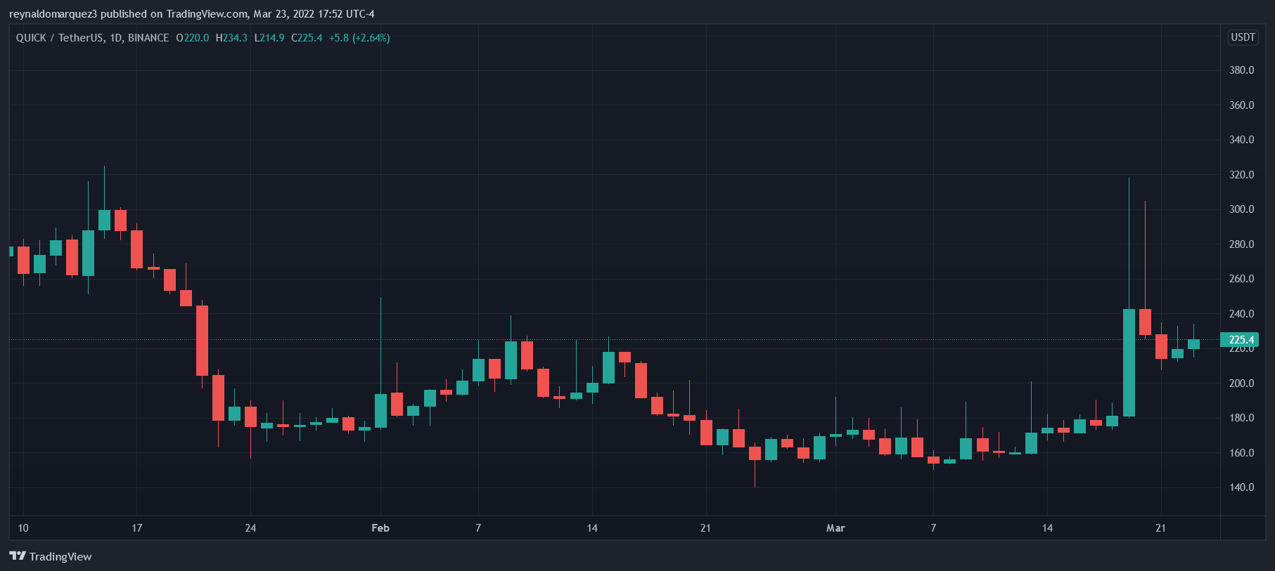Viewport: 1275px width, 571px height.
Task: Click the 10 date label on time axis
Action: 23,528
